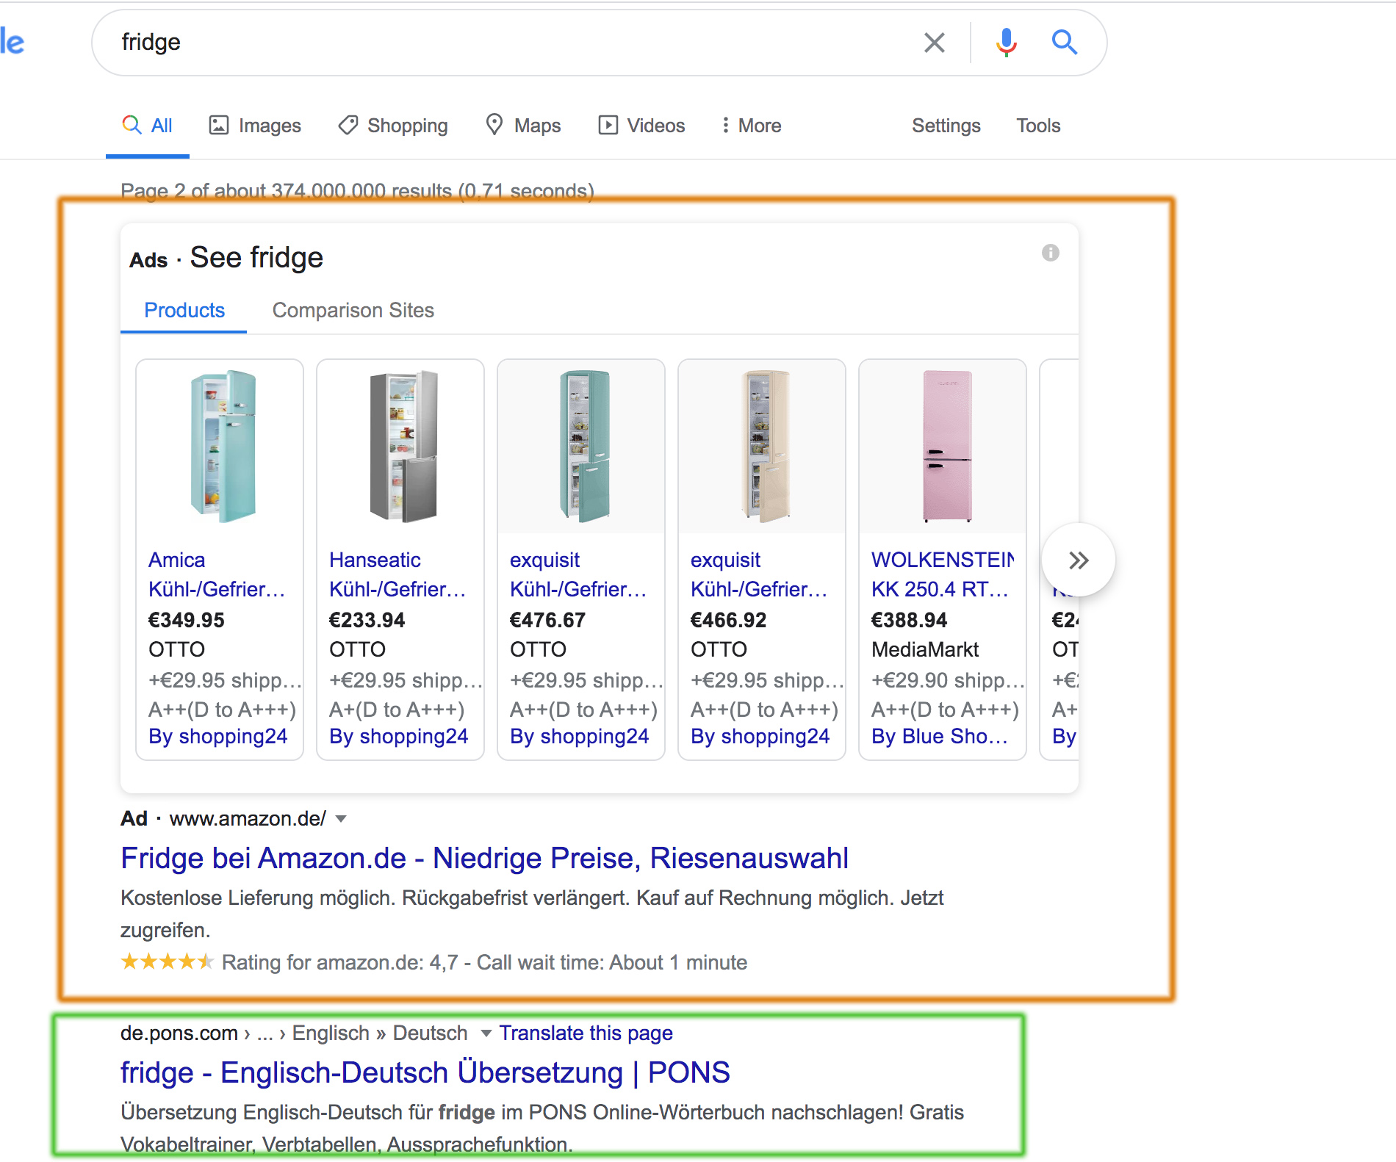Click the ads info icon
The height and width of the screenshot is (1162, 1396).
click(x=1051, y=253)
